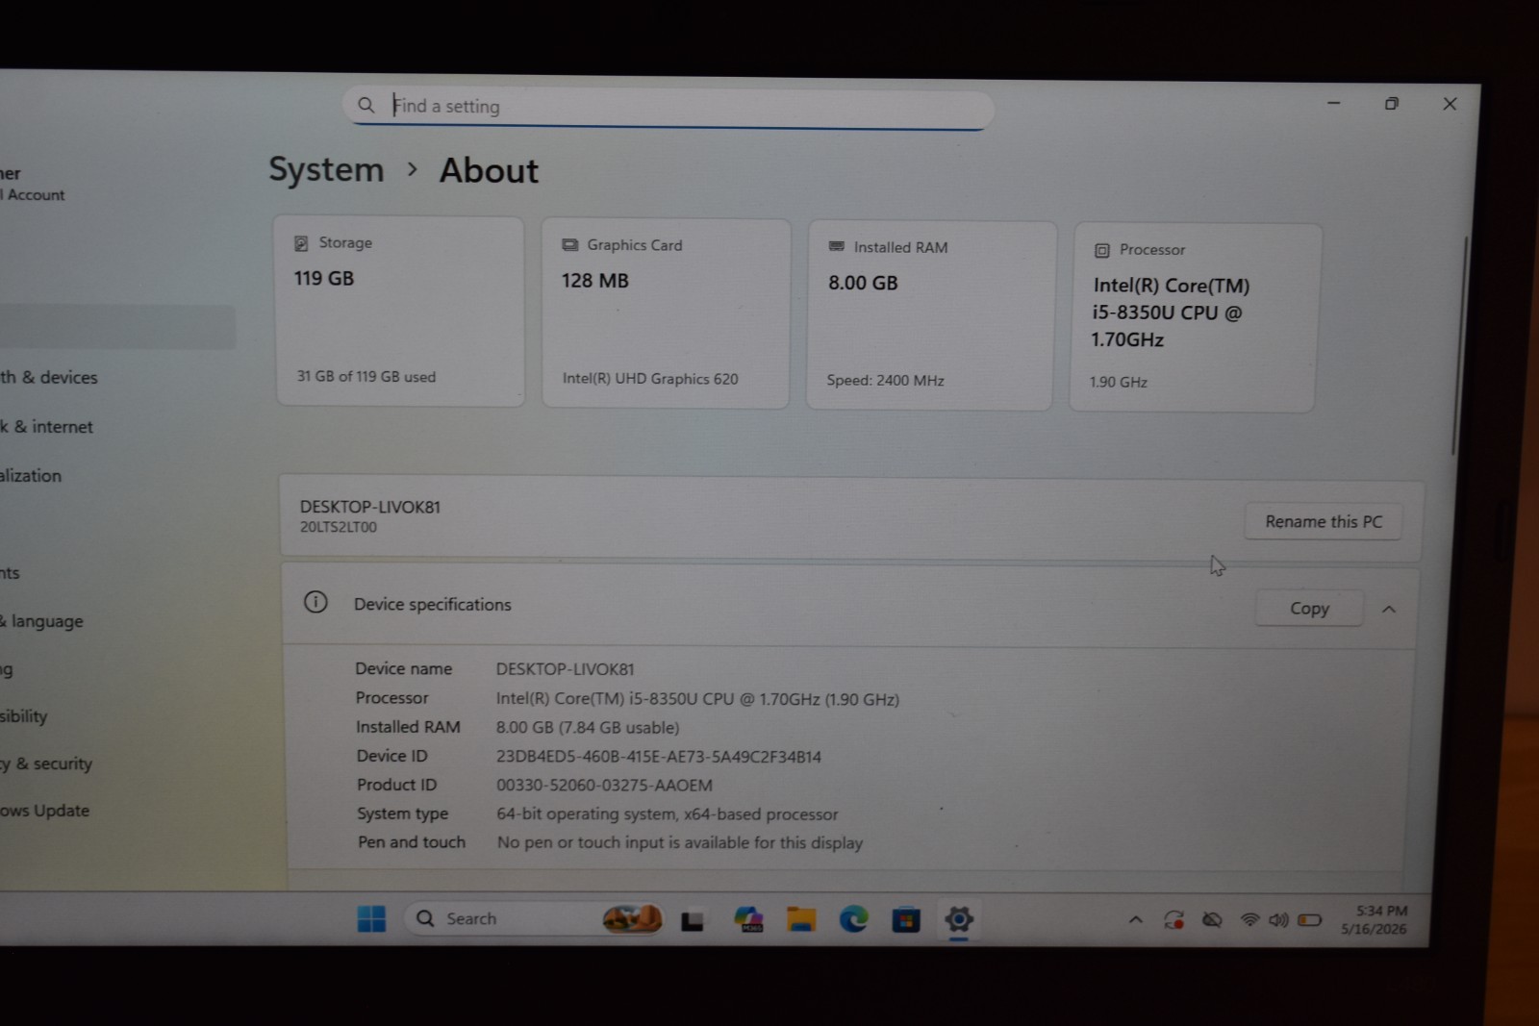The height and width of the screenshot is (1026, 1539).
Task: Select the Product ID value 00330-52060-03275-AAOEM
Action: (604, 786)
